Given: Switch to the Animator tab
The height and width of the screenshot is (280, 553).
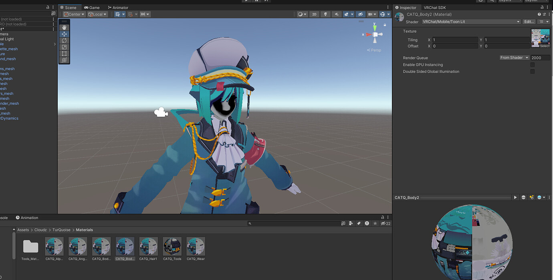Looking at the screenshot, I should point(118,7).
